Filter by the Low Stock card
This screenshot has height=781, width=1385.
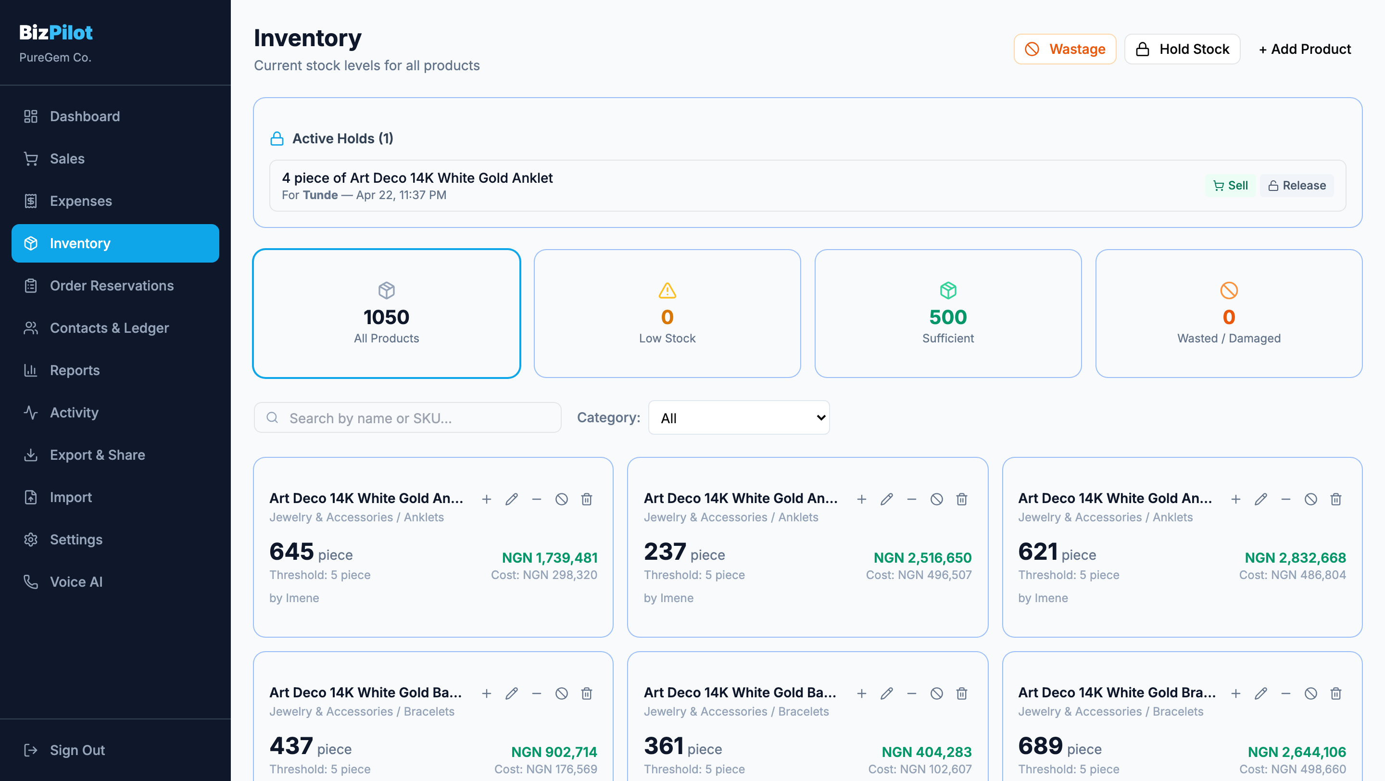(667, 314)
